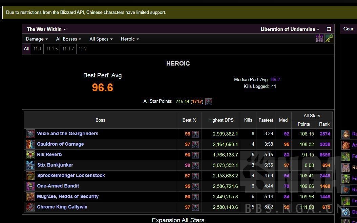
Task: Click the Vexie and the Geargrinders boss icon
Action: click(30, 134)
